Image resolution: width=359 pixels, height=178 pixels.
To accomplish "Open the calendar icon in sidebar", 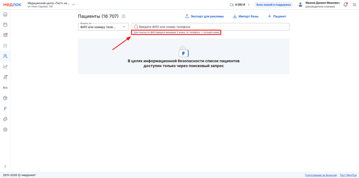I will tap(5, 25).
